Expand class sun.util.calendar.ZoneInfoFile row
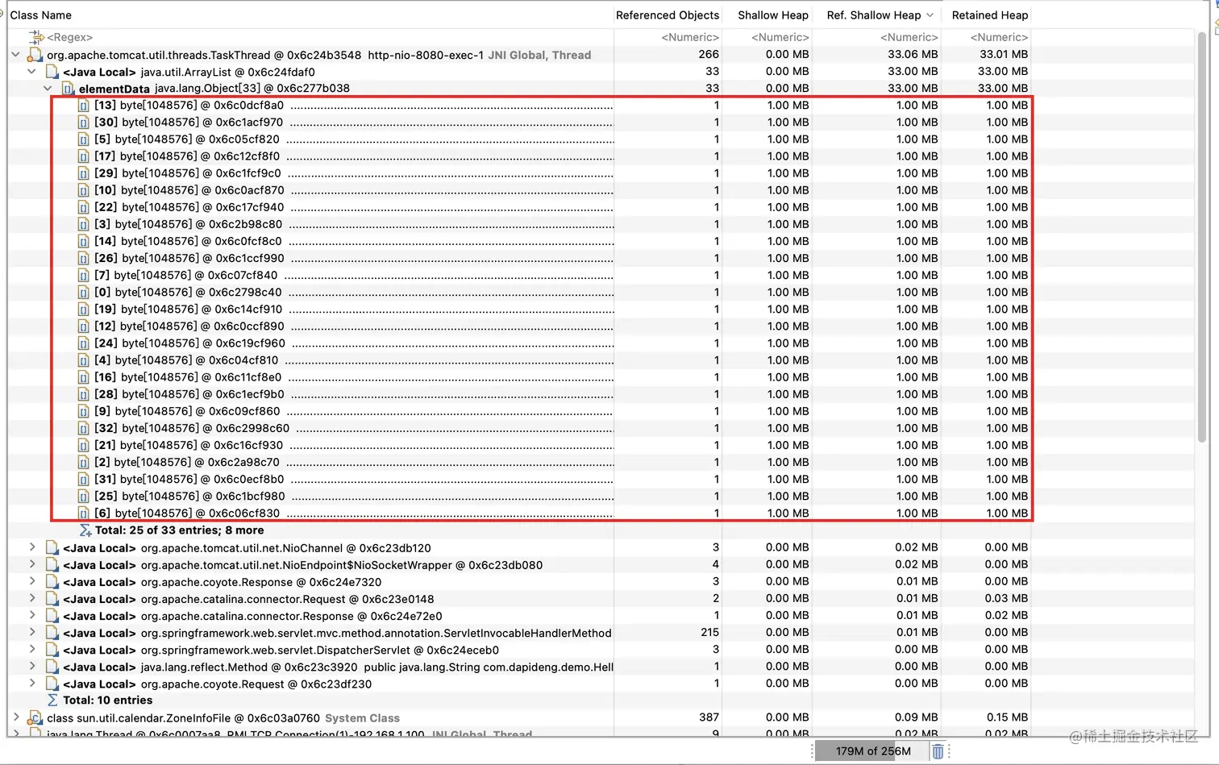The width and height of the screenshot is (1219, 765). coord(15,717)
